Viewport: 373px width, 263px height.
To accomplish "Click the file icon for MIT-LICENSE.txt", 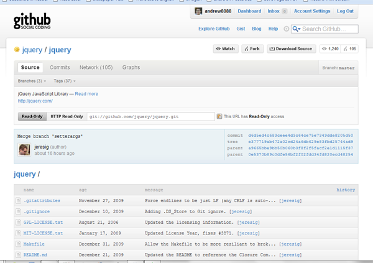I will tap(18, 233).
